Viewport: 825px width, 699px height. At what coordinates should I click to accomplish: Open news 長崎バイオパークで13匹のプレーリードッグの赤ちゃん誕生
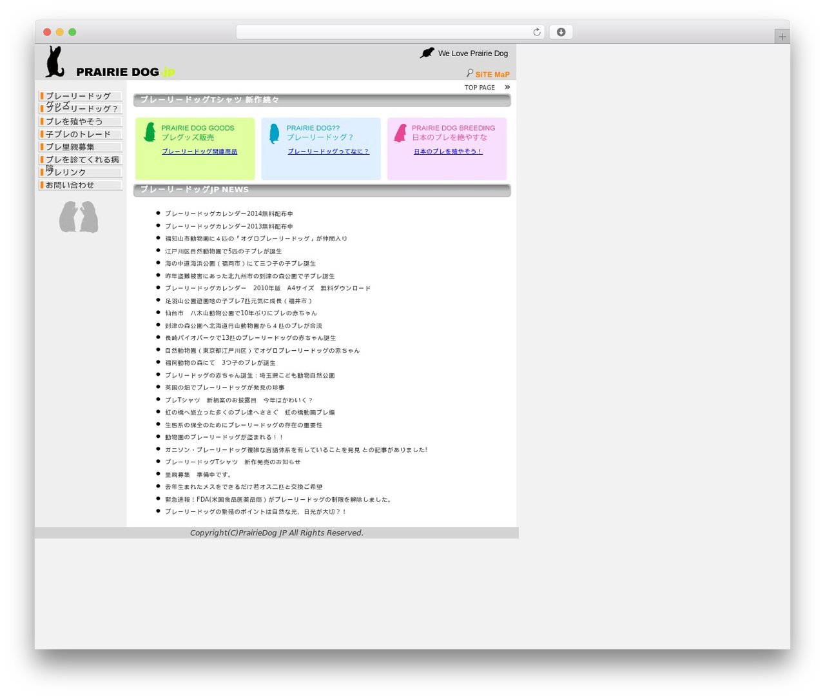pos(250,338)
